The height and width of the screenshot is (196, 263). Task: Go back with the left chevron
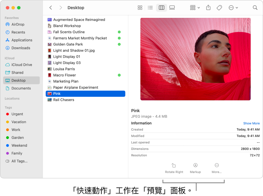coord(51,8)
